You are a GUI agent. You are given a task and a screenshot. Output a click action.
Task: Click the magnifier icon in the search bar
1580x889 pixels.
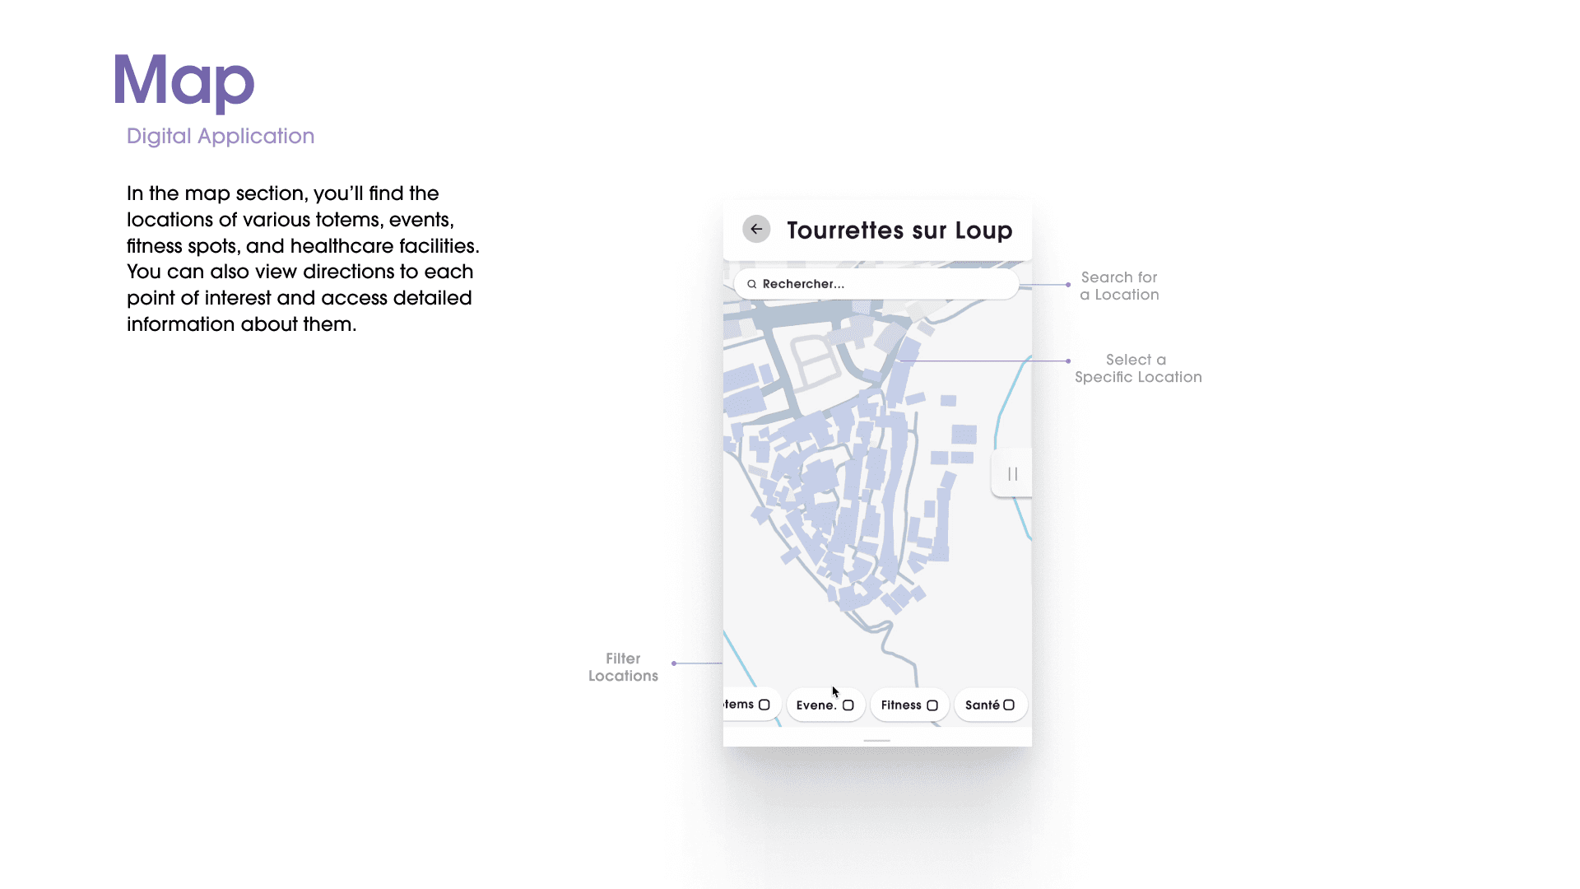[x=751, y=284]
